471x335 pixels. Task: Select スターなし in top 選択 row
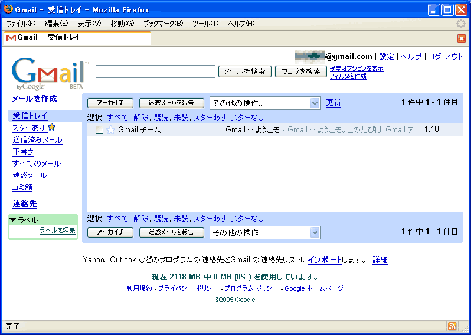coord(247,118)
